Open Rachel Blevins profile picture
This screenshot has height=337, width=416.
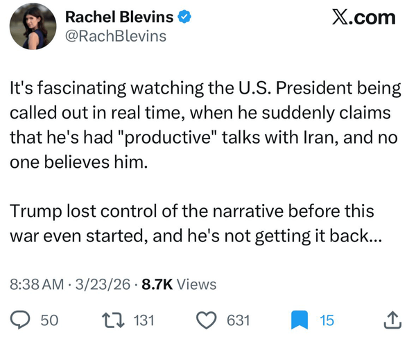tap(33, 26)
